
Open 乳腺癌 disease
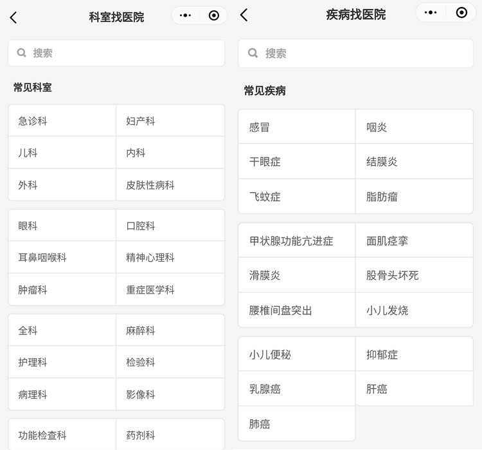coord(297,389)
